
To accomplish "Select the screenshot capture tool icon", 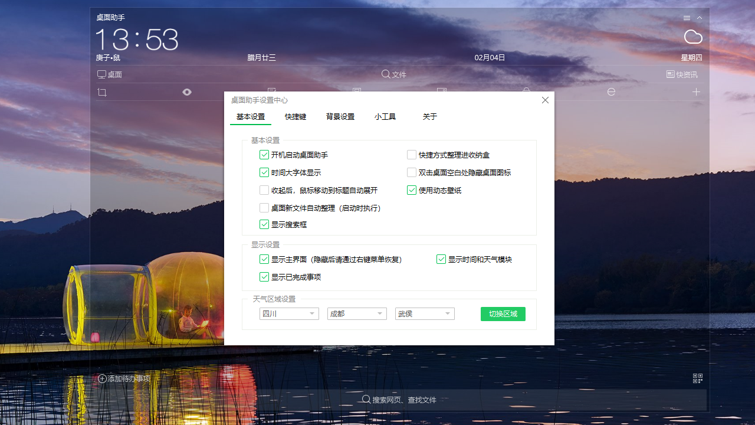I will coord(101,92).
